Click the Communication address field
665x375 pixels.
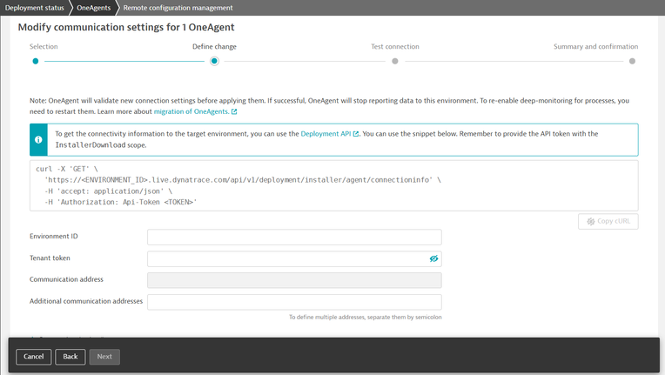point(294,280)
